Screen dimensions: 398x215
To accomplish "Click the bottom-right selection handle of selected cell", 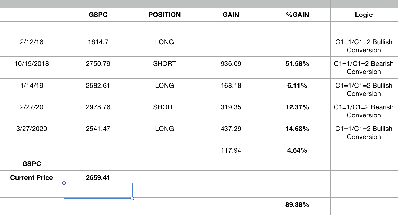I will click(x=132, y=199).
